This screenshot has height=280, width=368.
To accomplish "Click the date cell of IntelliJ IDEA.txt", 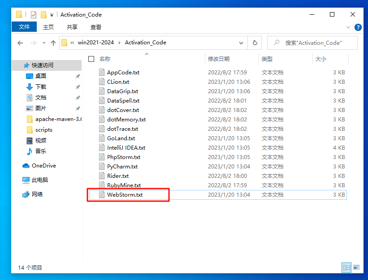I will coord(229,148).
